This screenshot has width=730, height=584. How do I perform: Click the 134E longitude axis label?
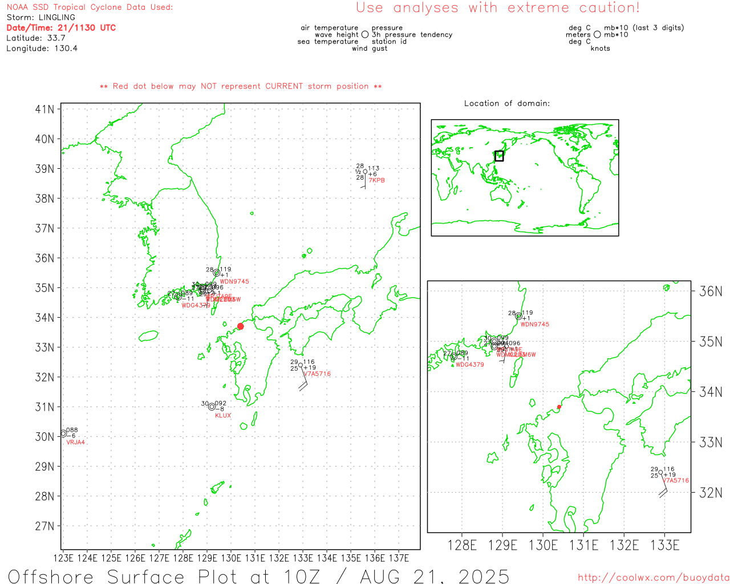pos(327,557)
